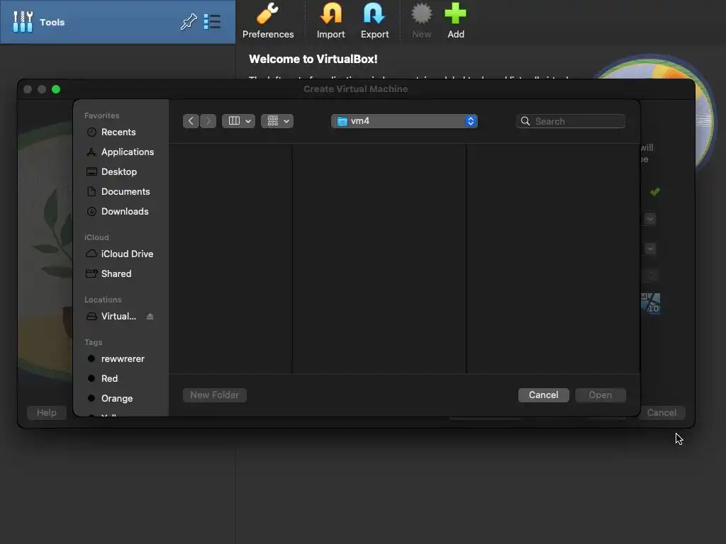Open the vm4 folder path popup
This screenshot has height=544, width=726.
coord(404,121)
